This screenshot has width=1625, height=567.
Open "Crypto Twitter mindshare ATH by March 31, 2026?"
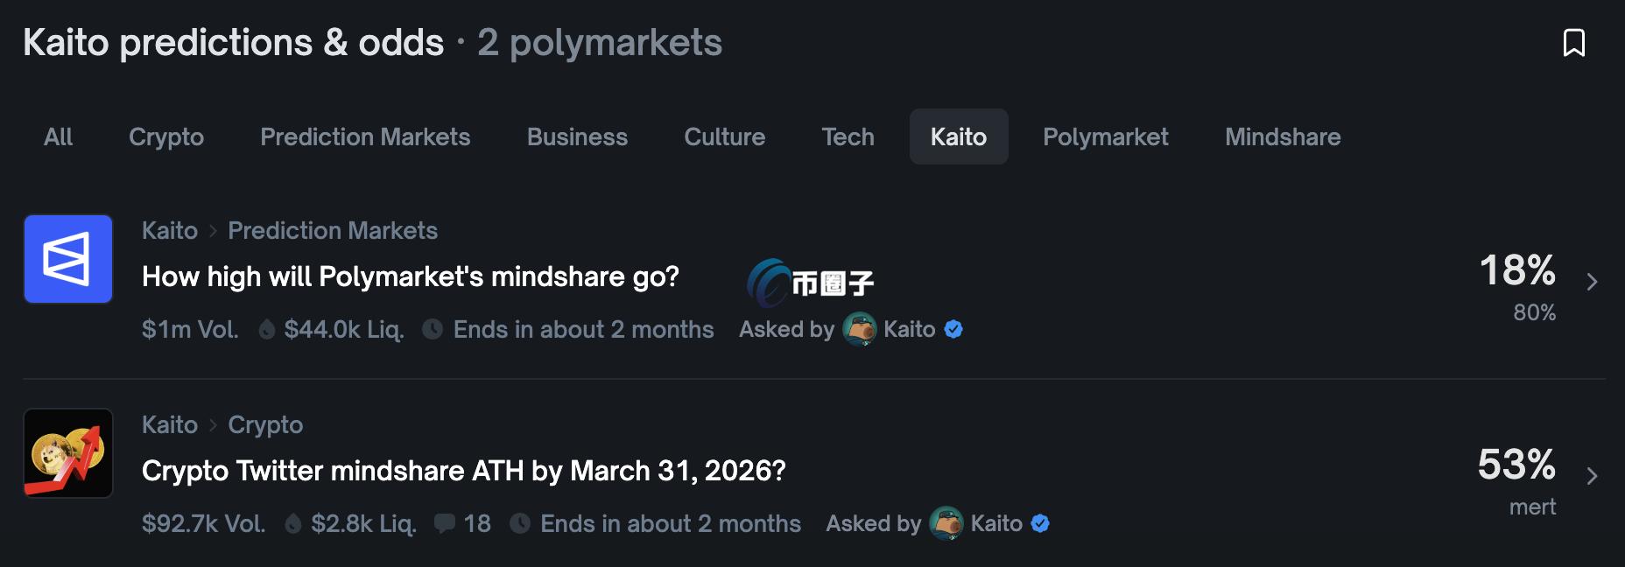point(464,471)
